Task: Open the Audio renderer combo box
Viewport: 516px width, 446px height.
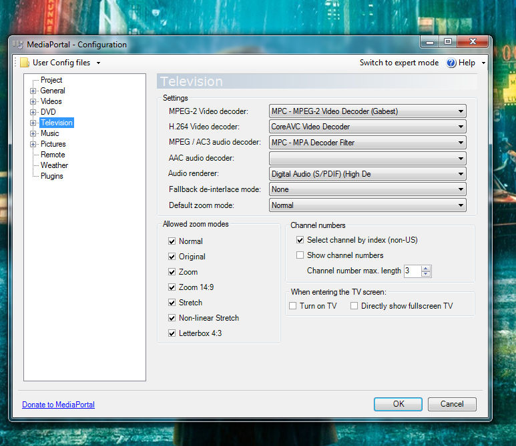Action: (367, 174)
